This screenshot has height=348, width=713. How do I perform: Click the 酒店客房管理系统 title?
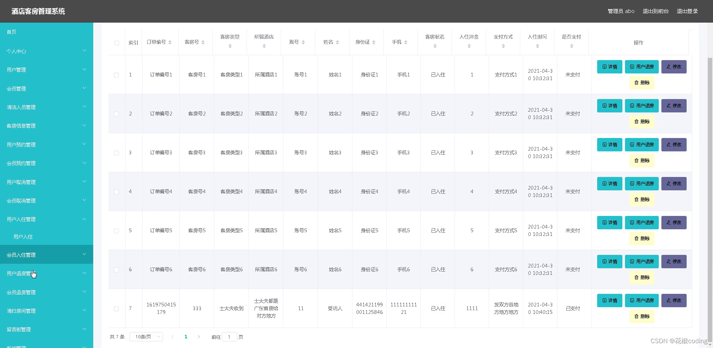point(38,11)
